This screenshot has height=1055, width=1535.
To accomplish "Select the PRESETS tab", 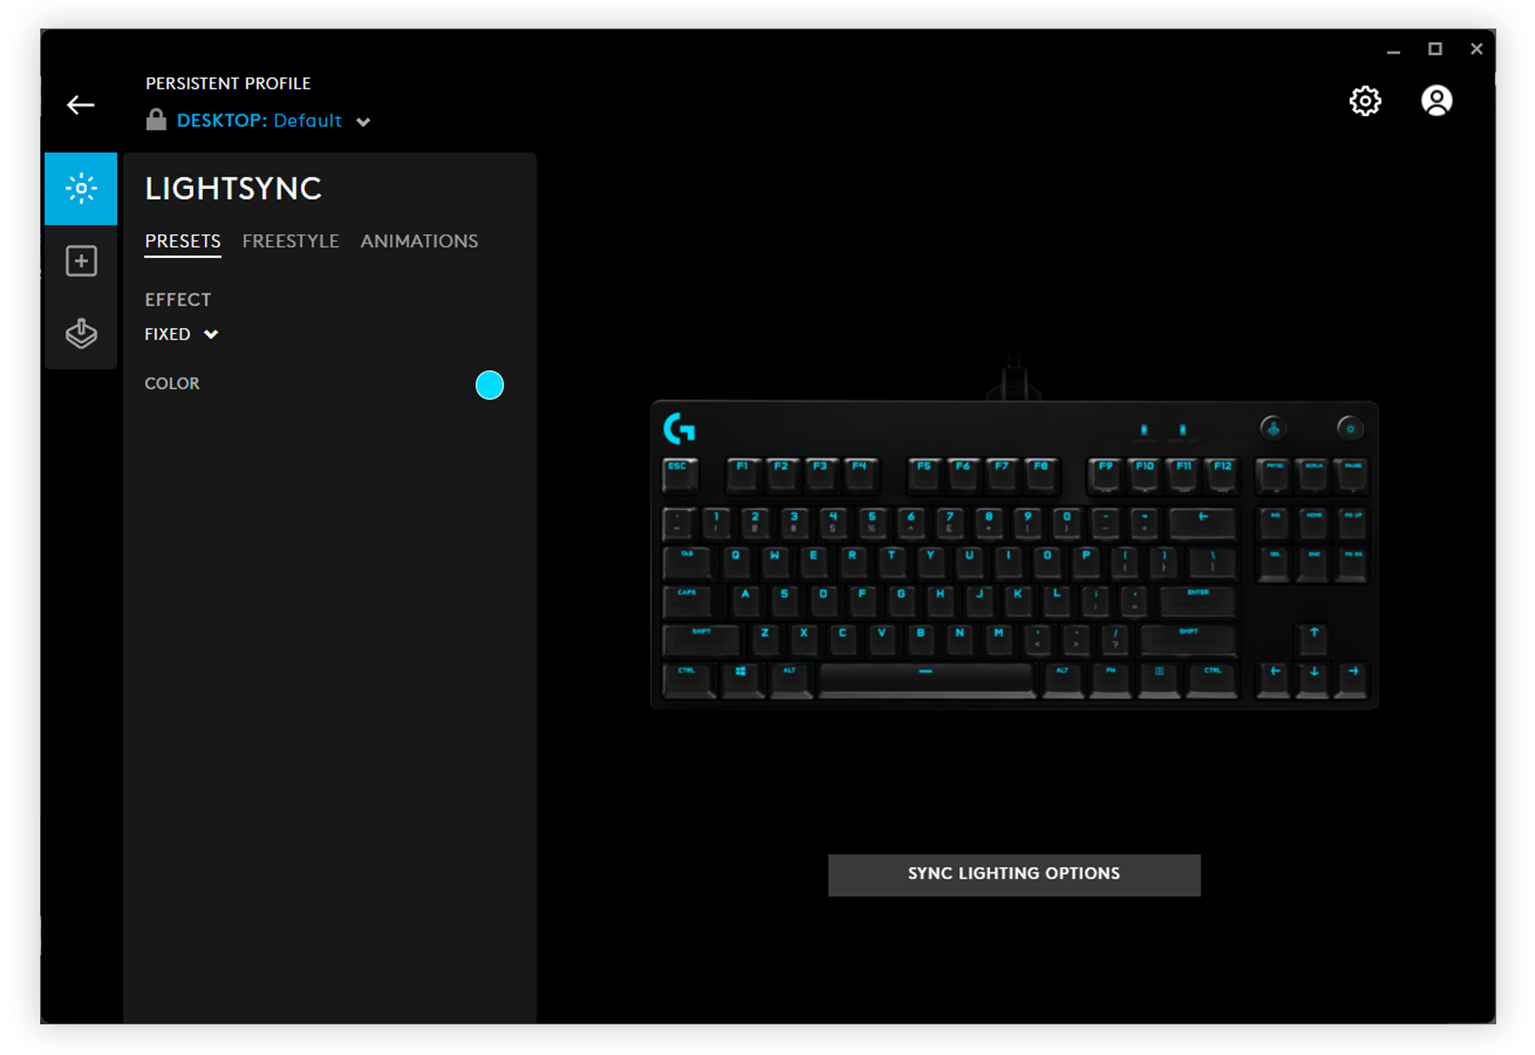I will click(x=182, y=241).
